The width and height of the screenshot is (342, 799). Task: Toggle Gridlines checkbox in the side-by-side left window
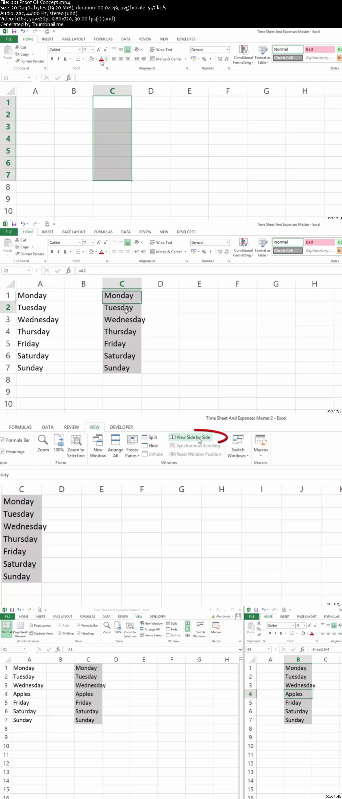point(60,633)
